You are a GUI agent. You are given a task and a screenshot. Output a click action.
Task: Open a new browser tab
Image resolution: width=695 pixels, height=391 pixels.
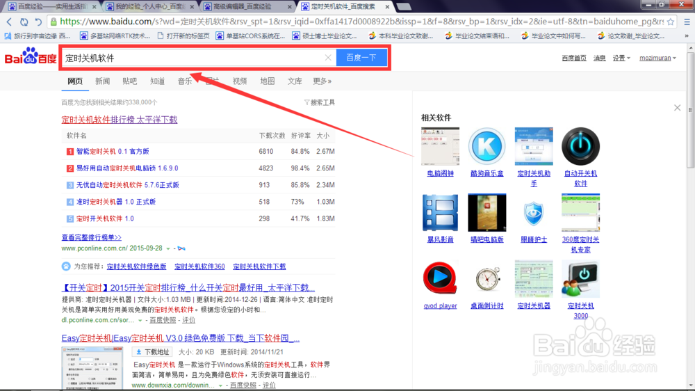pos(403,7)
